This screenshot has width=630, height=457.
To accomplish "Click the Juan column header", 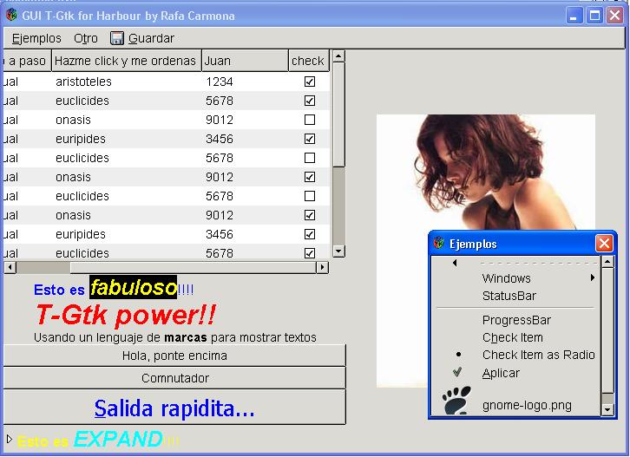I will click(x=245, y=61).
